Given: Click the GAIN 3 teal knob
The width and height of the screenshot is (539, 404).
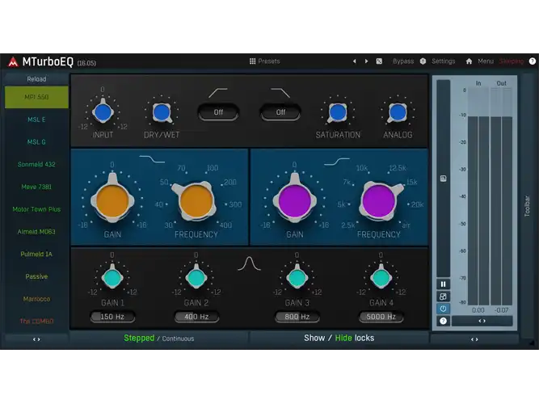Looking at the screenshot, I should (x=297, y=277).
